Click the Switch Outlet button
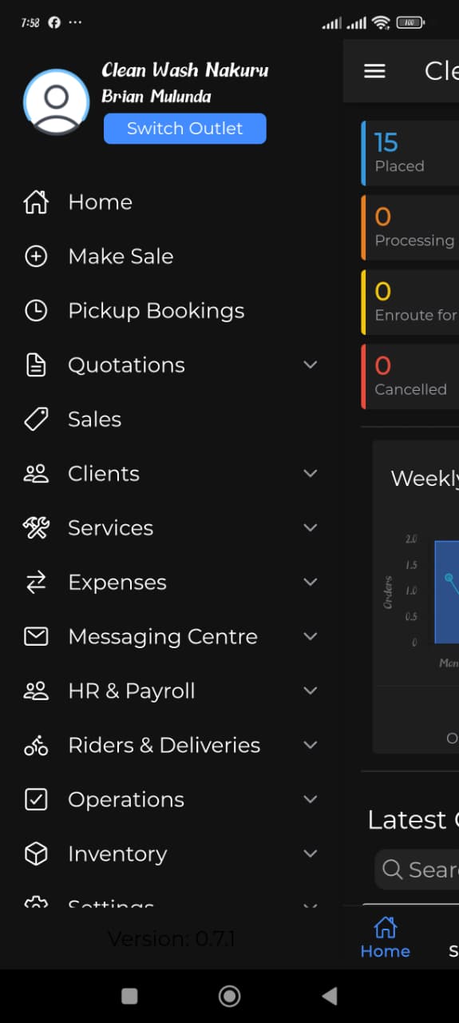 (x=185, y=129)
